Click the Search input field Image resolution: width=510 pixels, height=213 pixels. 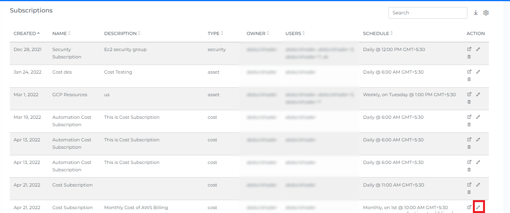tap(428, 13)
